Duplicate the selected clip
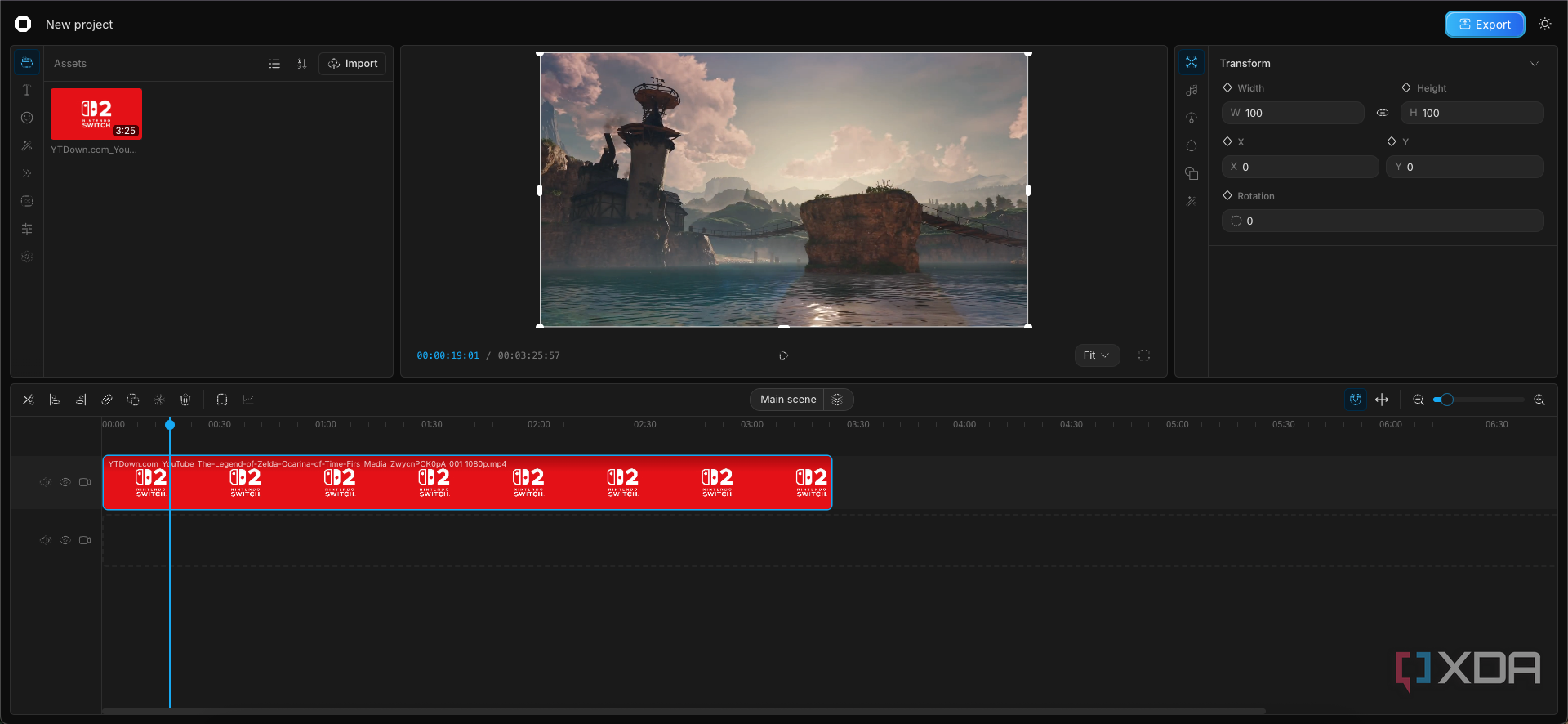The image size is (1568, 724). 133,400
